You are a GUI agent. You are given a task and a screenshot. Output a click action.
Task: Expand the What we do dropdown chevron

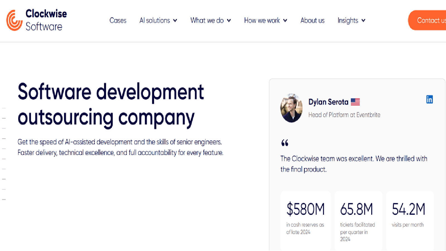tap(229, 20)
